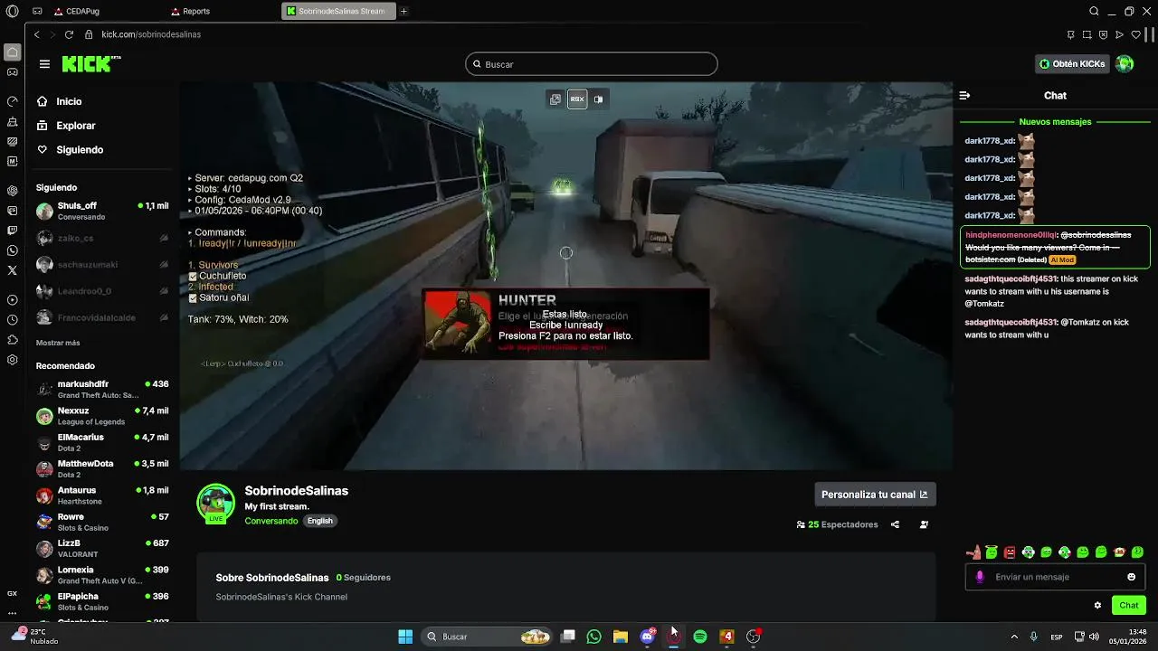The height and width of the screenshot is (651, 1158).
Task: Toggle the side-by-side view icon on player
Action: click(x=598, y=99)
